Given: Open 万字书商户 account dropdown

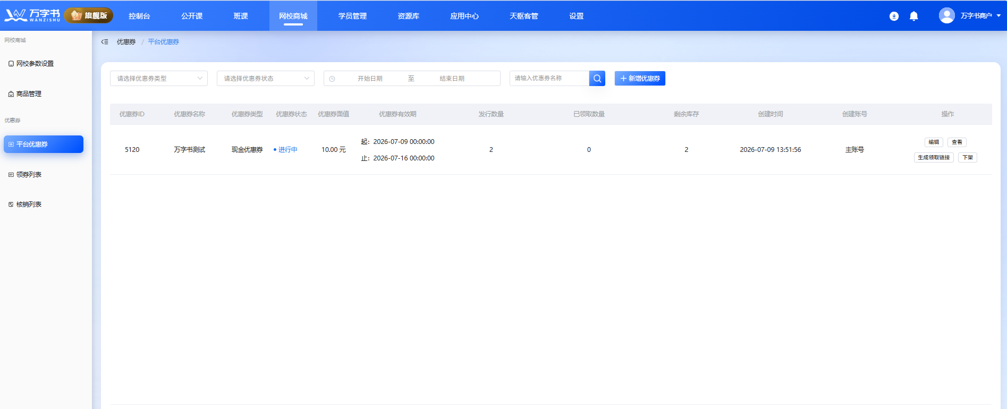Looking at the screenshot, I should pos(981,16).
